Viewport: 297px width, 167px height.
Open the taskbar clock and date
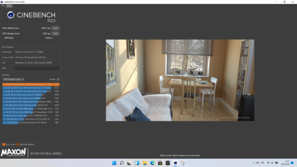(x=286, y=163)
